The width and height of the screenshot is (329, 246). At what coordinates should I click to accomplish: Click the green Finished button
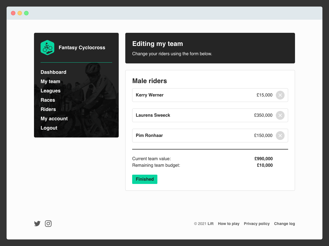[x=145, y=179]
